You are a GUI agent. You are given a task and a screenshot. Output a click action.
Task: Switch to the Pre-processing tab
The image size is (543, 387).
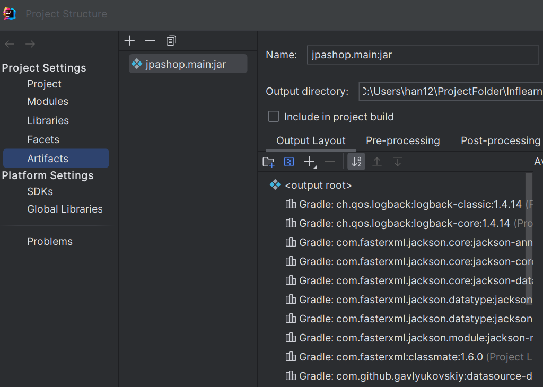402,140
